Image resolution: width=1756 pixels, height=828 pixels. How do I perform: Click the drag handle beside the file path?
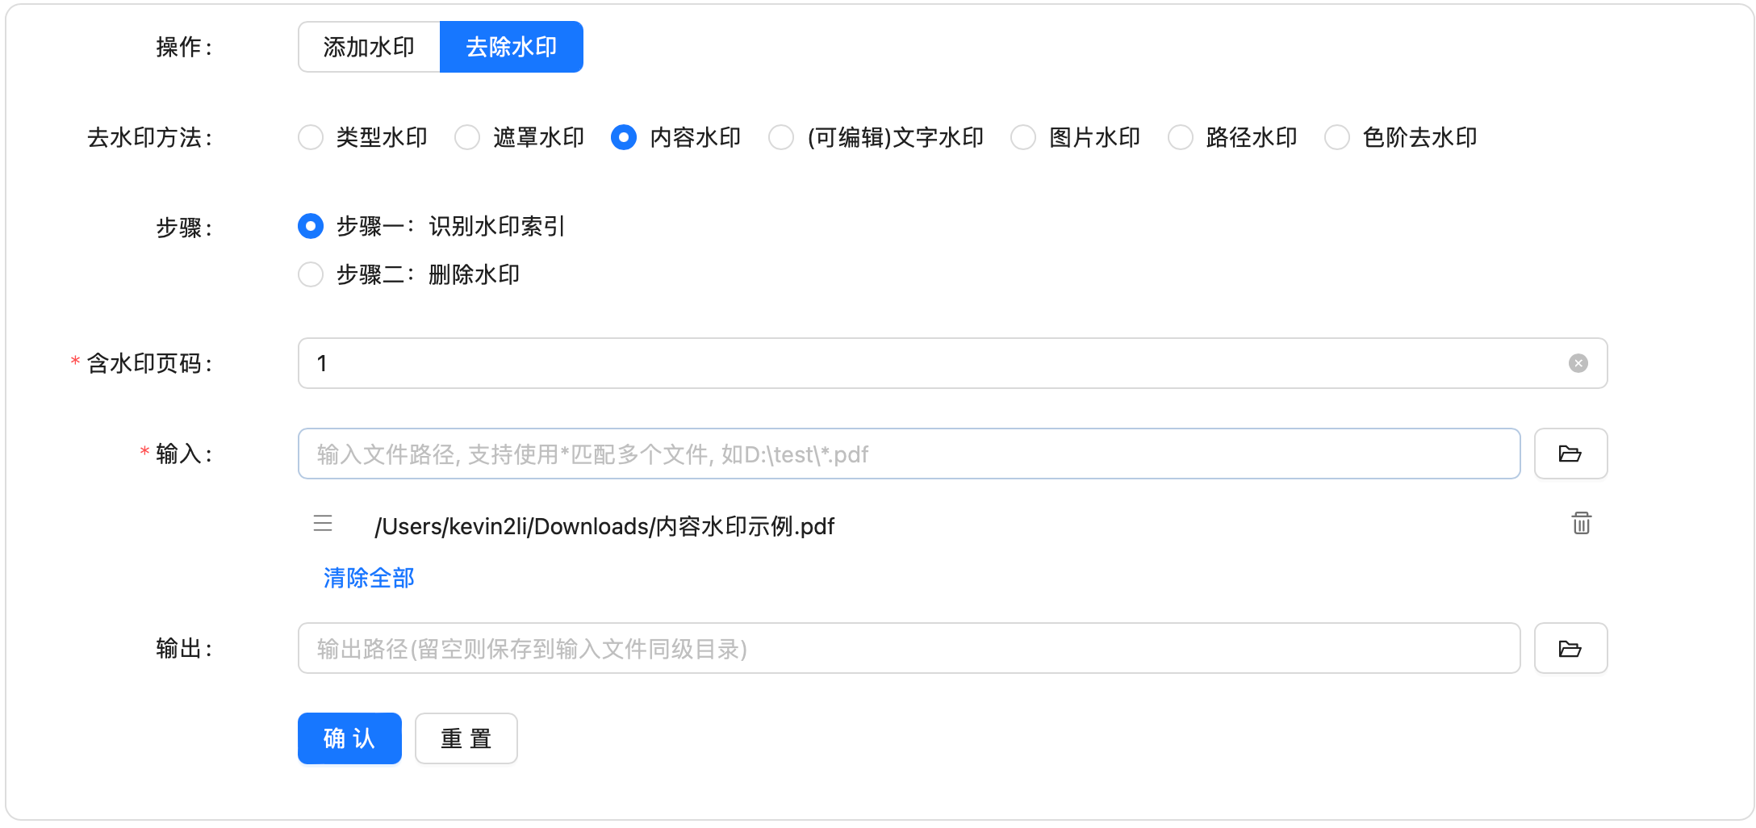[323, 524]
